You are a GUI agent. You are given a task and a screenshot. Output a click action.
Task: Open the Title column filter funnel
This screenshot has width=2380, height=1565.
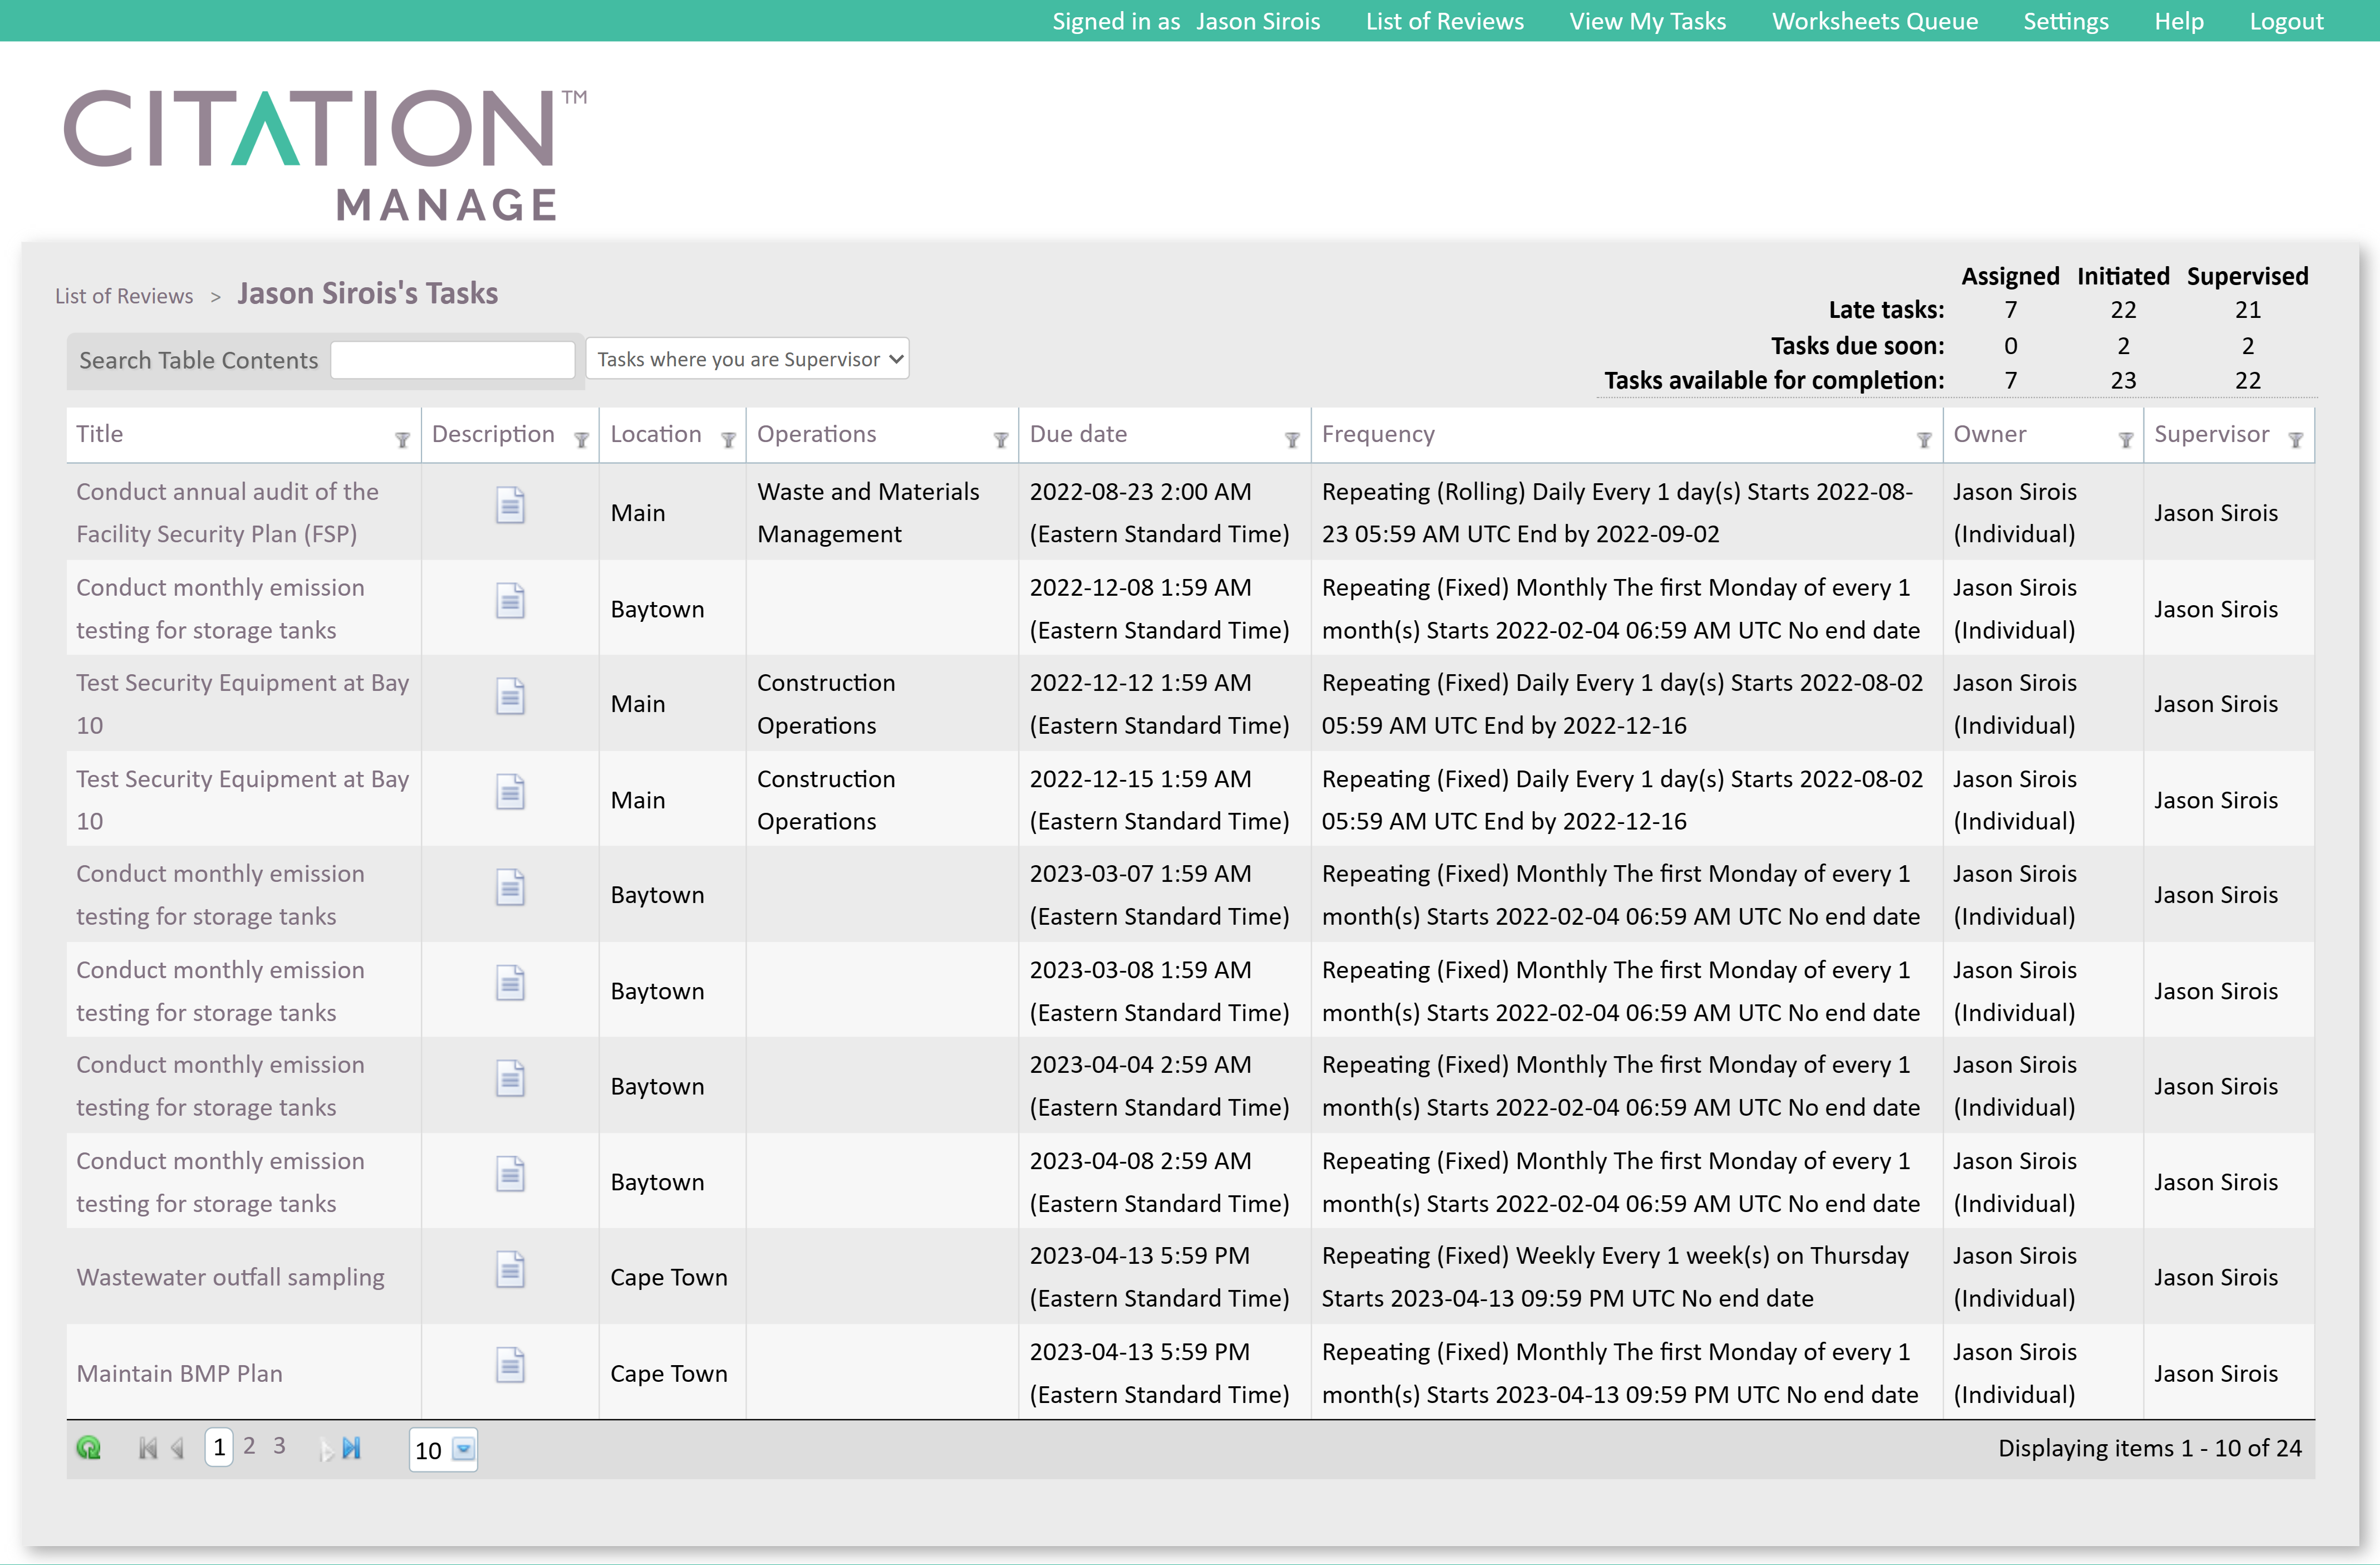pyautogui.click(x=403, y=438)
